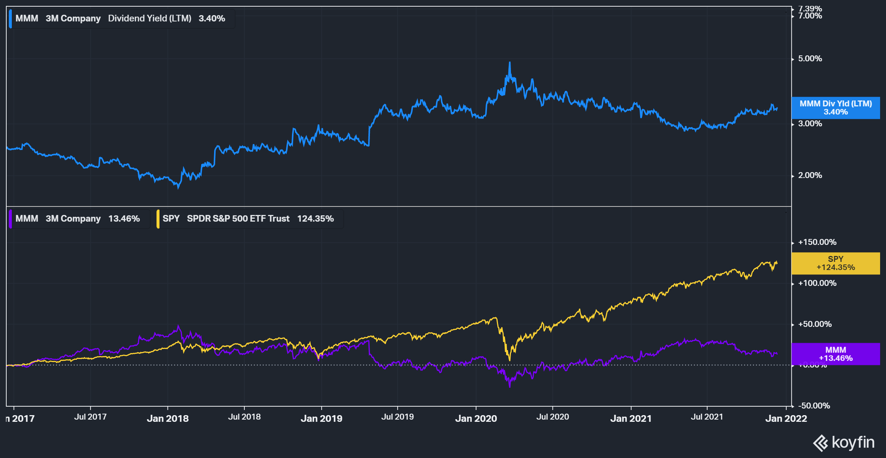The image size is (886, 458).
Task: Click the blue MMM dividend yield color bar
Action: coord(10,18)
